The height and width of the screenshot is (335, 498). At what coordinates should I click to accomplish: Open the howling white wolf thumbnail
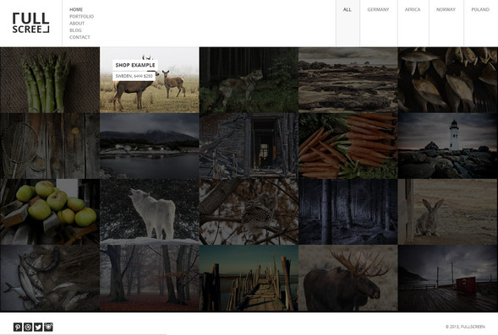(x=150, y=212)
